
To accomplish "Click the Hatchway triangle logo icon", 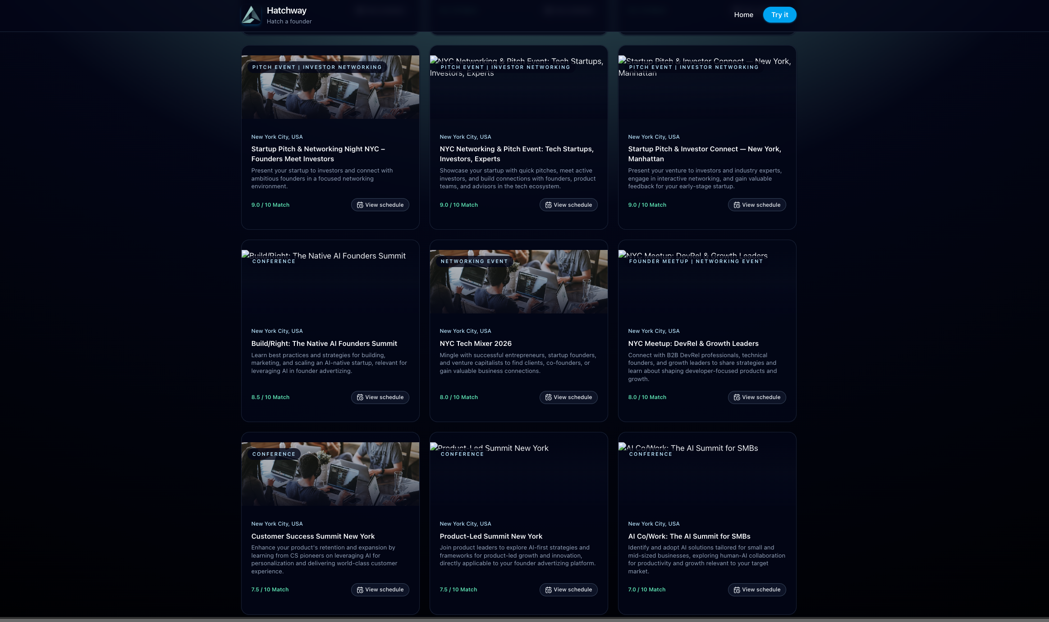I will tap(251, 15).
